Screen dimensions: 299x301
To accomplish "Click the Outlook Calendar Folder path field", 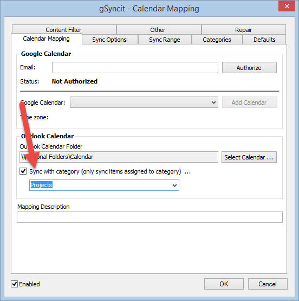I will pyautogui.click(x=119, y=157).
